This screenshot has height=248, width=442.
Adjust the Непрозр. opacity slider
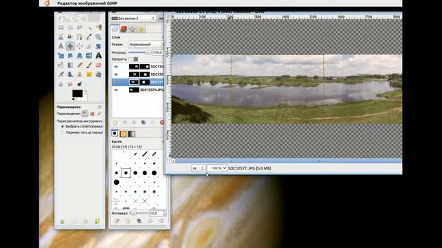[x=140, y=52]
